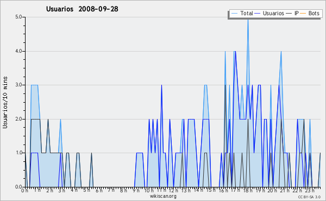Click the '2 h' x-axis label

[49, 191]
